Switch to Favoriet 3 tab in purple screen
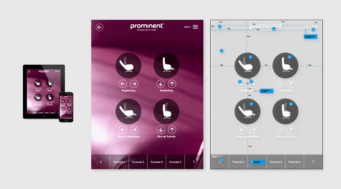The width and height of the screenshot is (341, 189). pos(157,162)
